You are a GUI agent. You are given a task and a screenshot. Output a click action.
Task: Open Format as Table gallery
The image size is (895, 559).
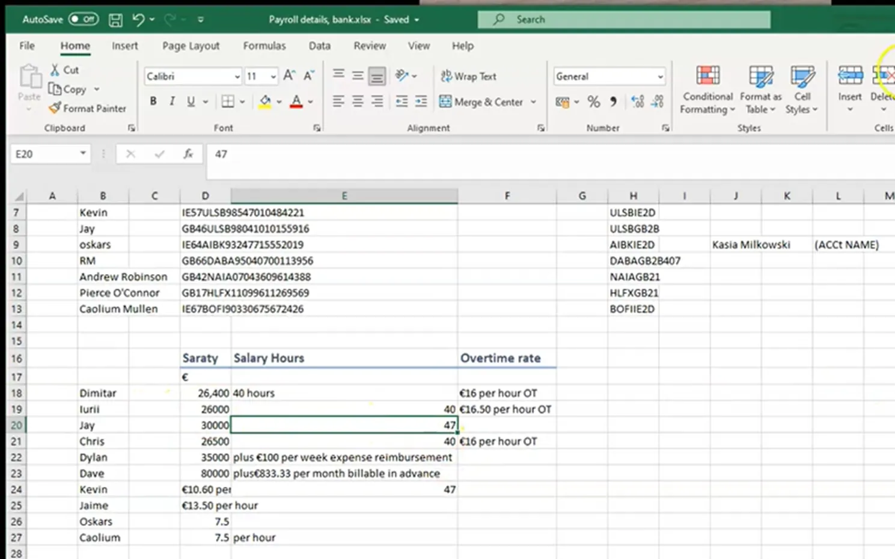(760, 90)
